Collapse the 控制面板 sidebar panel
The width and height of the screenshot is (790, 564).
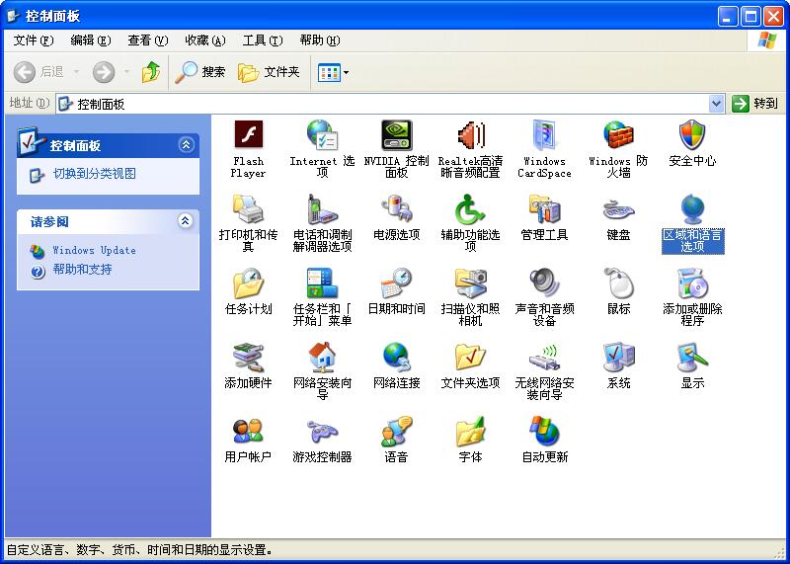pyautogui.click(x=186, y=145)
